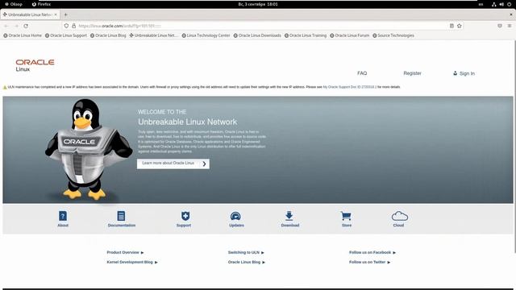Open the Product Overview link

125,252
